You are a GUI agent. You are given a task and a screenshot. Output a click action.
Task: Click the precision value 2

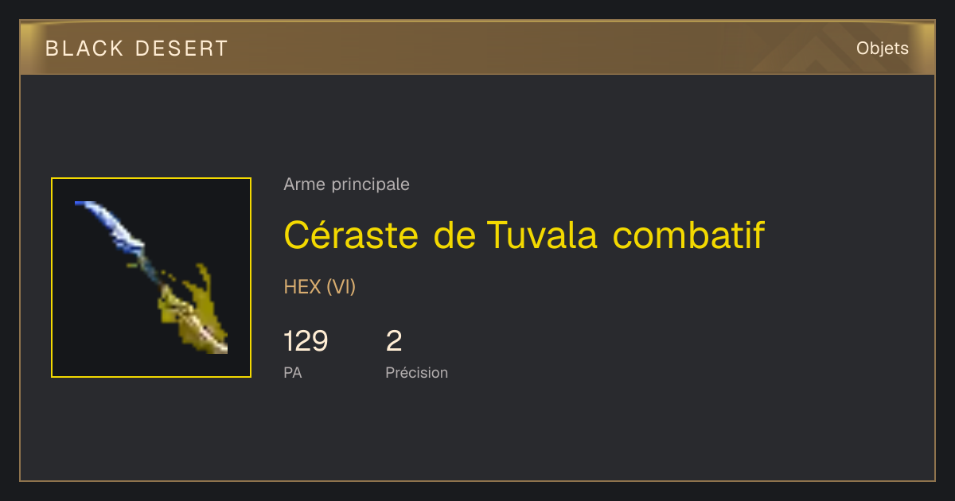click(394, 341)
